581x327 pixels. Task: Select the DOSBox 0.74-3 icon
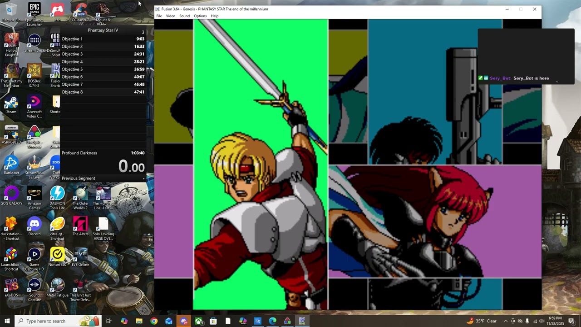point(34,76)
